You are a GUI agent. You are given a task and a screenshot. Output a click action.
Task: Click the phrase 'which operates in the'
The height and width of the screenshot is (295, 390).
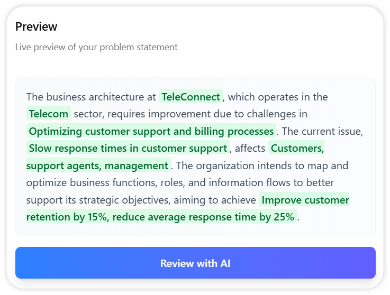point(278,97)
